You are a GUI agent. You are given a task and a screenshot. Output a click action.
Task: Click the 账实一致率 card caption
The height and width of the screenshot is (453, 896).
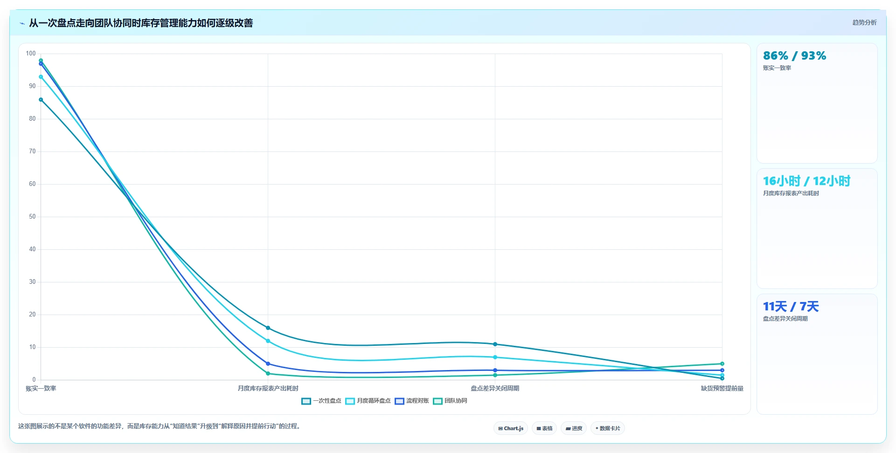[777, 68]
